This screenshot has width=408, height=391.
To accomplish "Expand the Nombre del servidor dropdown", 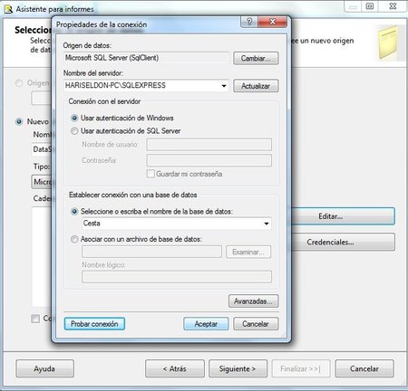I will point(224,86).
